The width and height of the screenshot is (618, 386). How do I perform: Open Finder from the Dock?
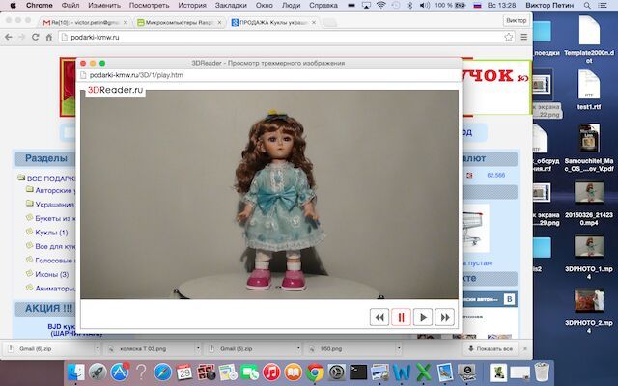coord(76,372)
